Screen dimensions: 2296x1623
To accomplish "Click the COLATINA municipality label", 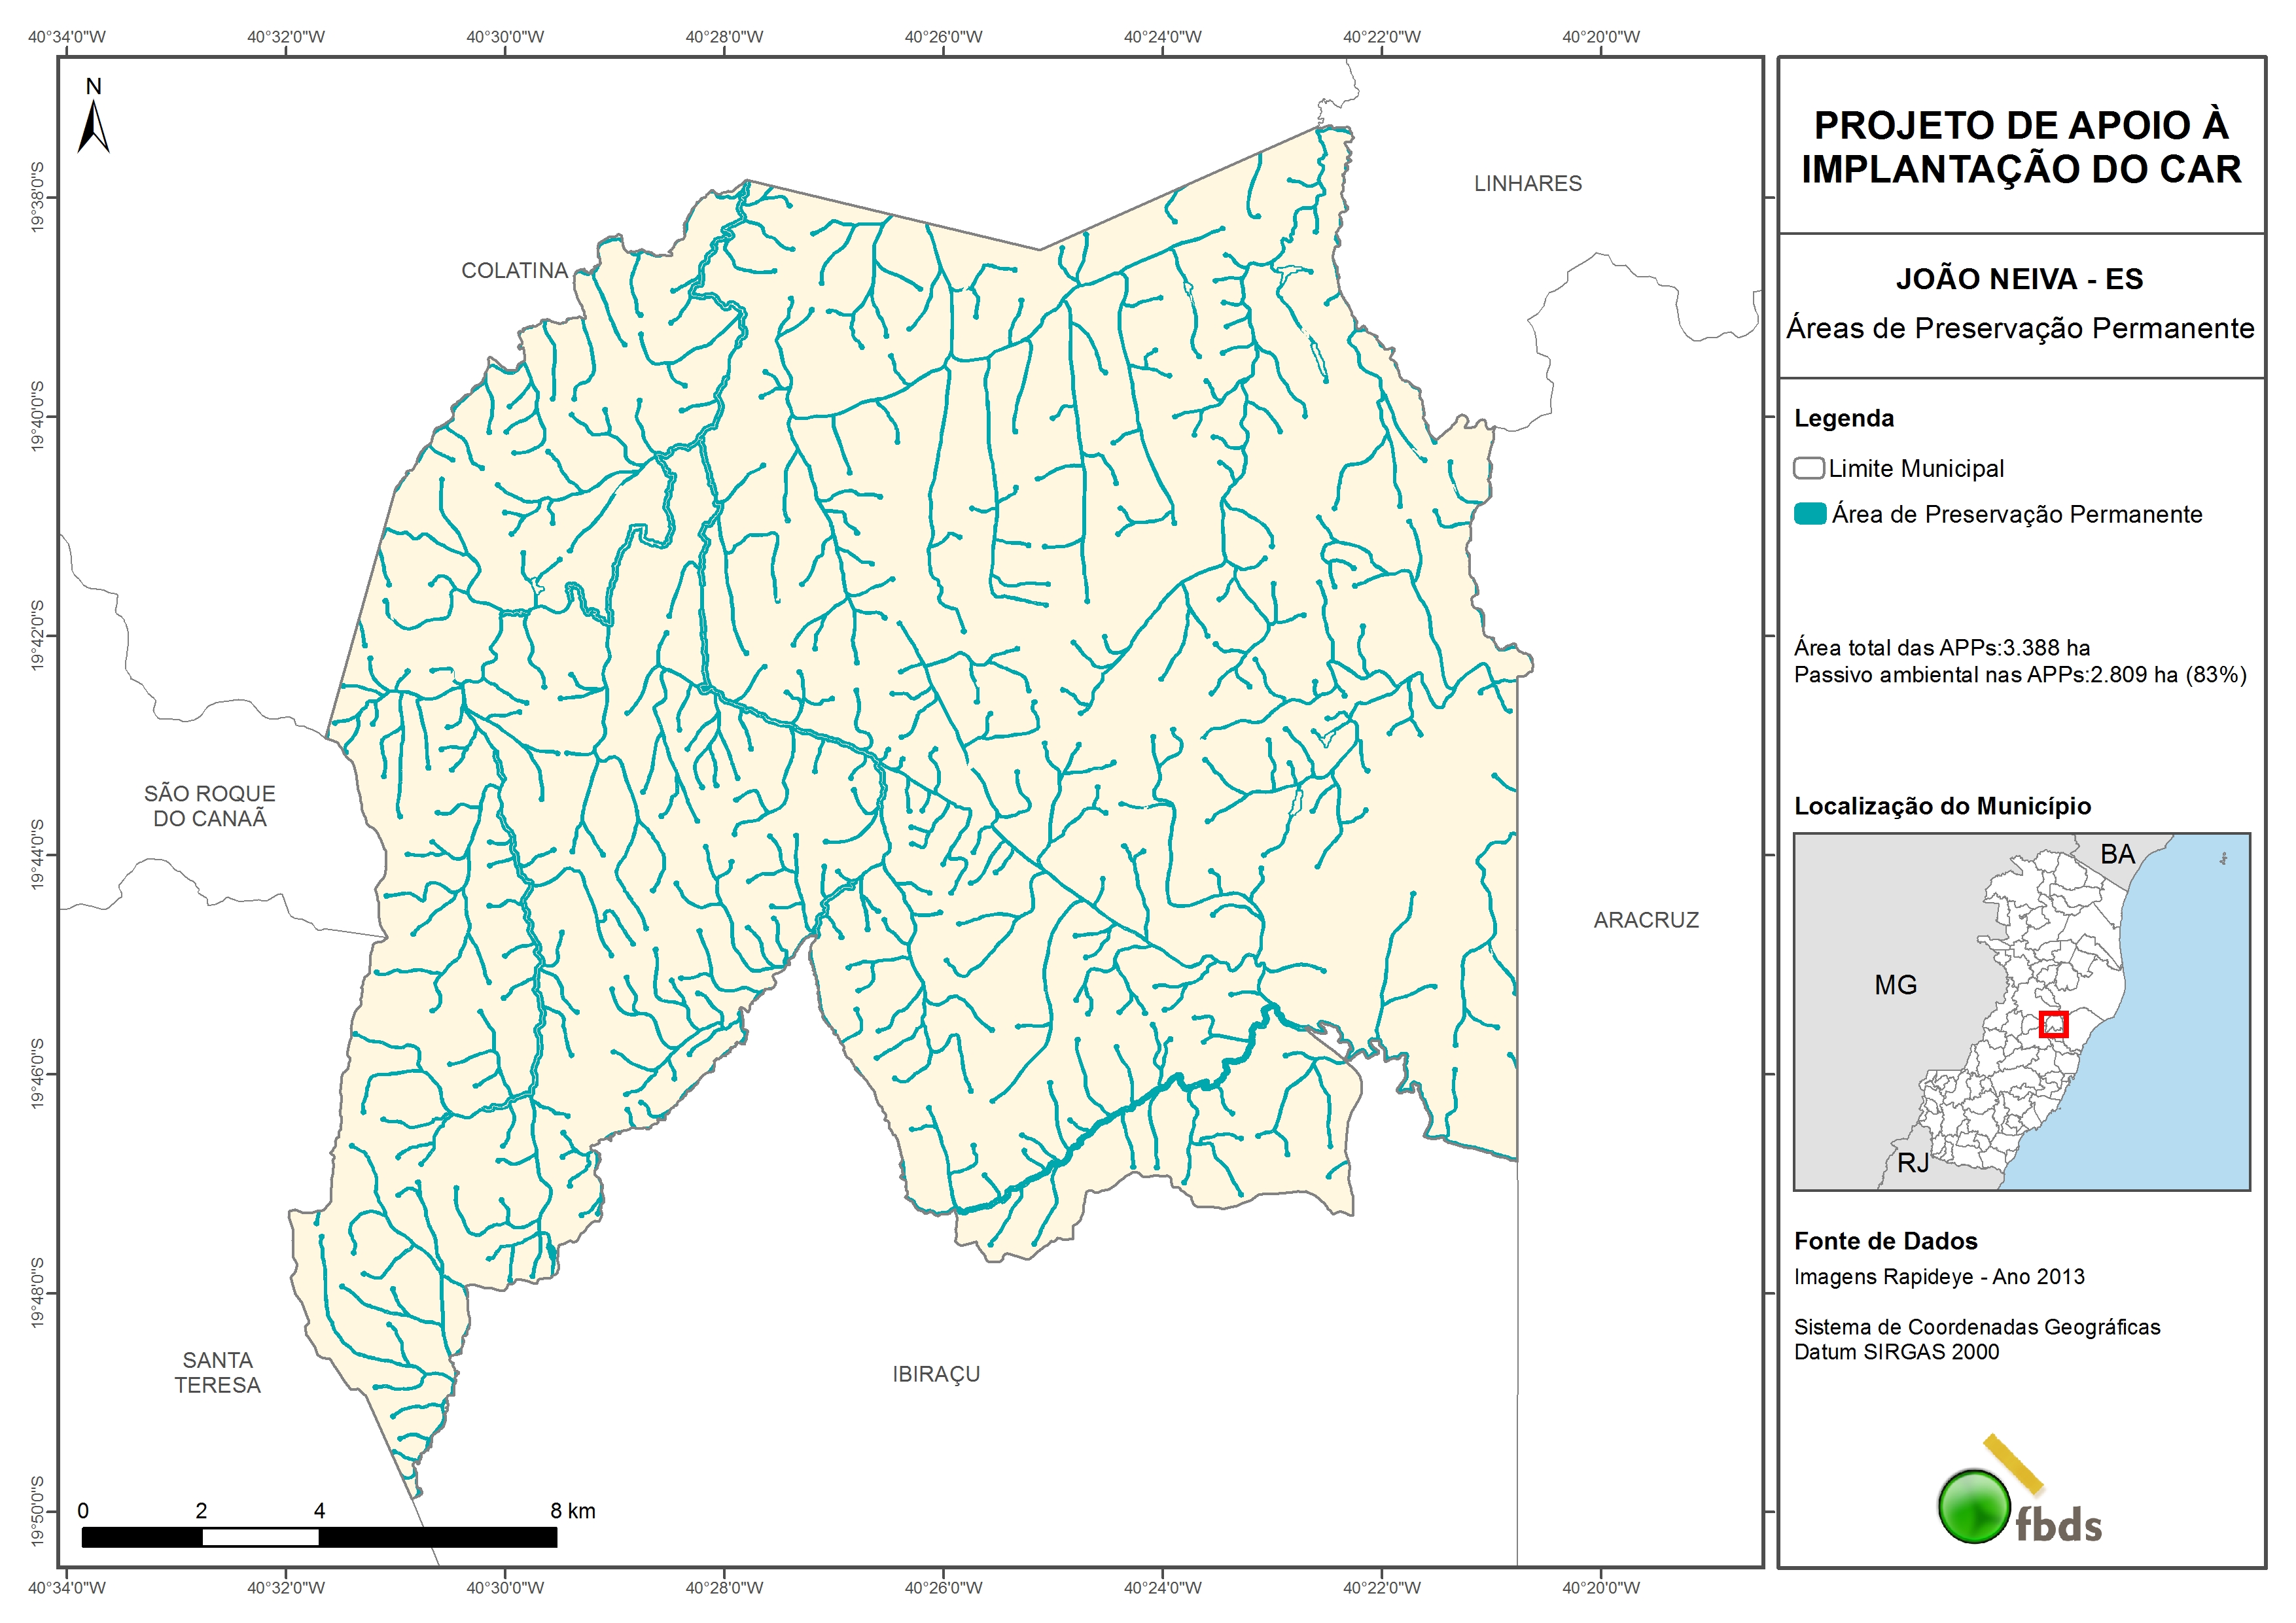I will point(514,271).
